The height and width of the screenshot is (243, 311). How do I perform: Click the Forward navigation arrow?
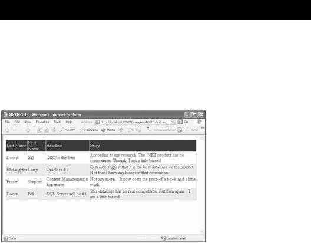(x=28, y=130)
